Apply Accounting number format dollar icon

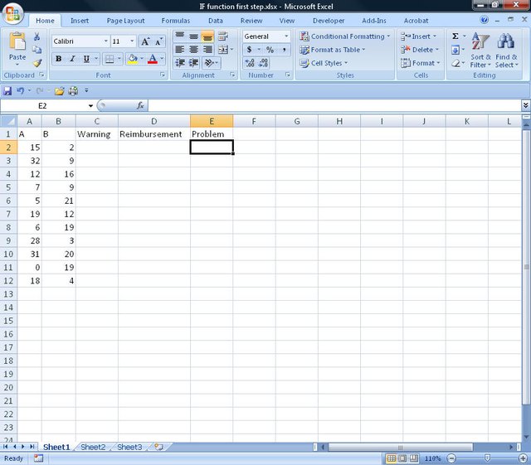(x=250, y=50)
